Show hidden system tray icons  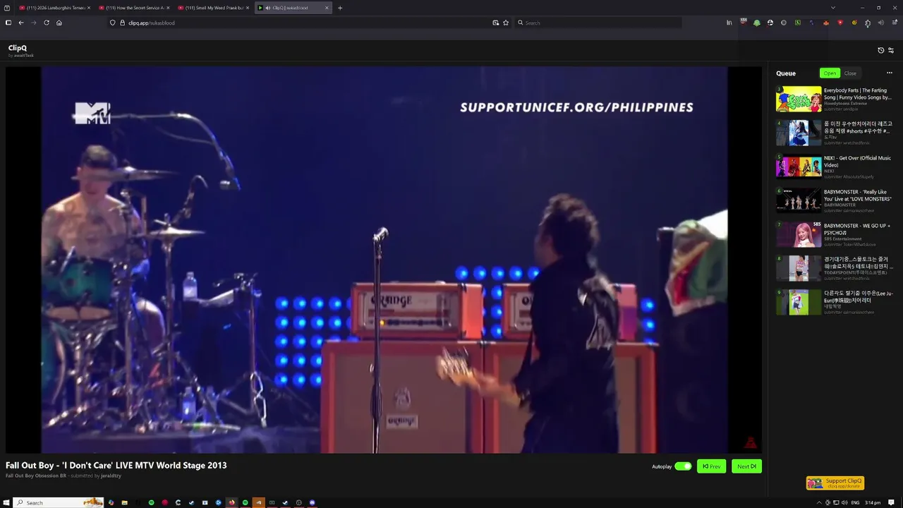pos(820,502)
